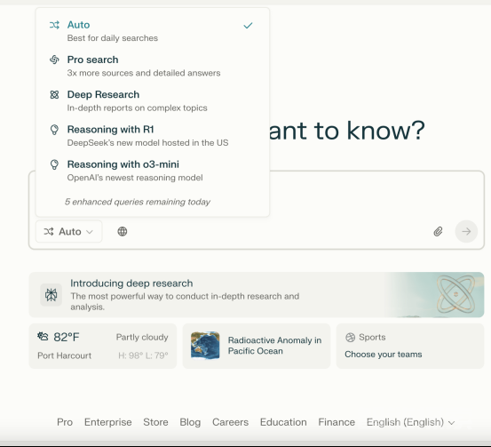Open the Port Harcourt weather card

[x=103, y=346]
